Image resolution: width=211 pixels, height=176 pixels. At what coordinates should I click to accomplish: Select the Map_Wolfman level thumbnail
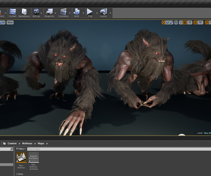21,157
